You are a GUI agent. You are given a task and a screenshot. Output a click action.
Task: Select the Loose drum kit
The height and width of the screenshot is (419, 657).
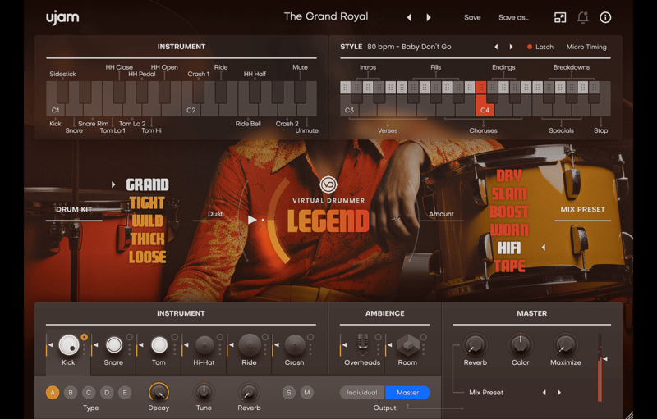(x=148, y=257)
